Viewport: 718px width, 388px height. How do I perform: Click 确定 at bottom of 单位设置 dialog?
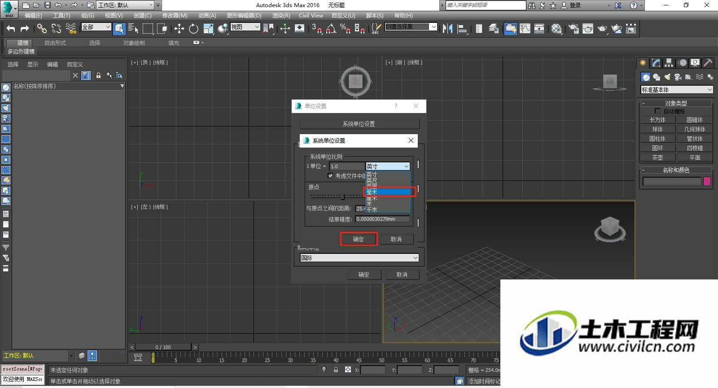(364, 275)
